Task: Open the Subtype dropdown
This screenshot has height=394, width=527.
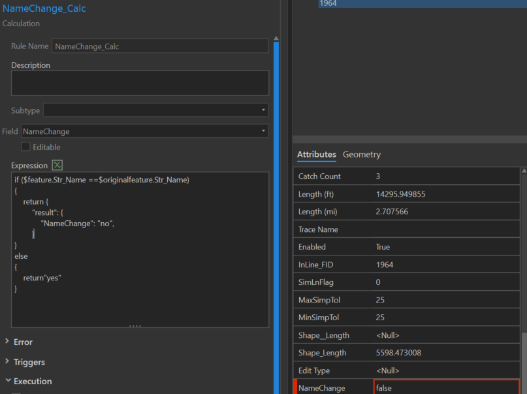Action: (155, 110)
